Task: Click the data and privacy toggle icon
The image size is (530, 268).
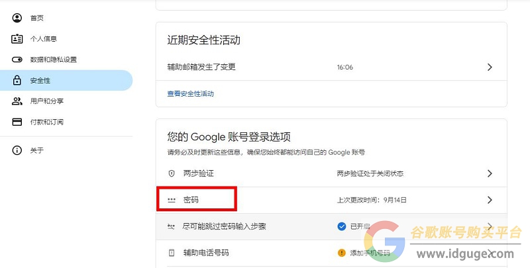Action: (x=17, y=60)
